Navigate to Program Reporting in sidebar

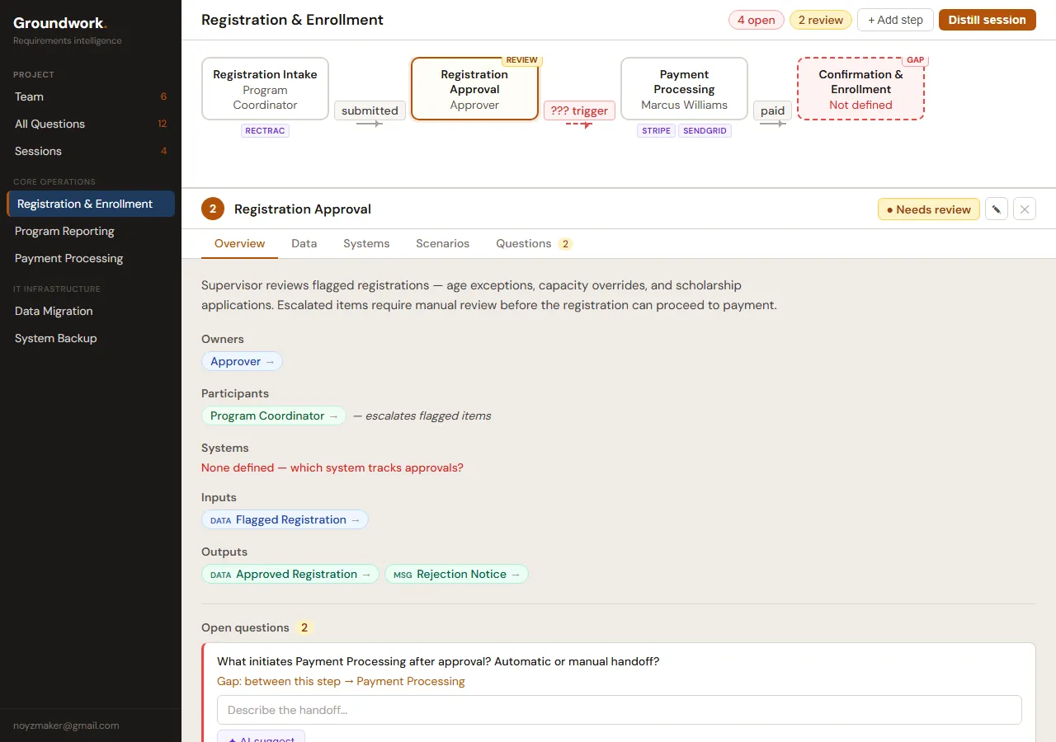(x=64, y=231)
